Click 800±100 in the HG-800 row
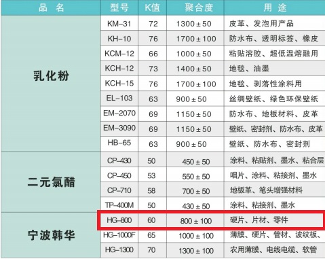 click(196, 221)
